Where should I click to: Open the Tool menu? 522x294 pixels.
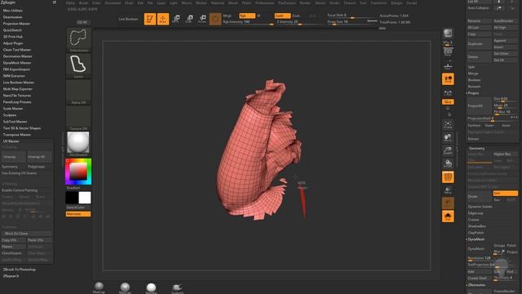[x=363, y=2]
